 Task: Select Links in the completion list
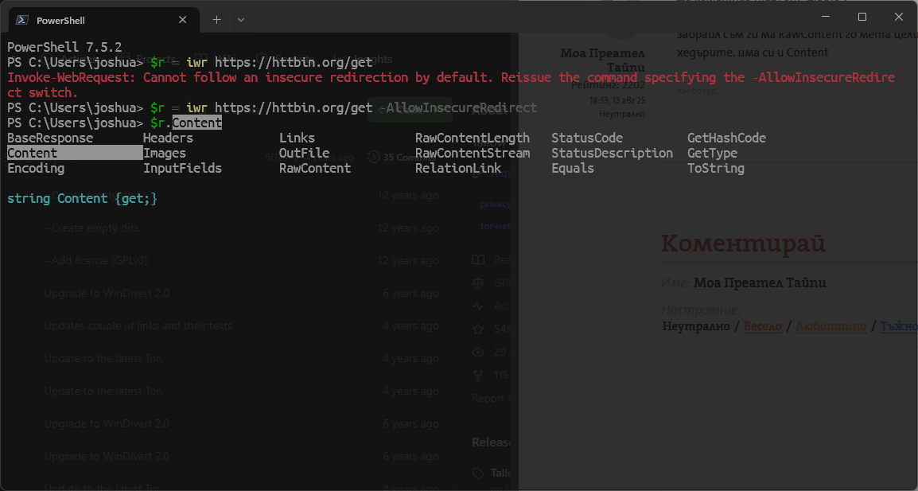tap(297, 138)
